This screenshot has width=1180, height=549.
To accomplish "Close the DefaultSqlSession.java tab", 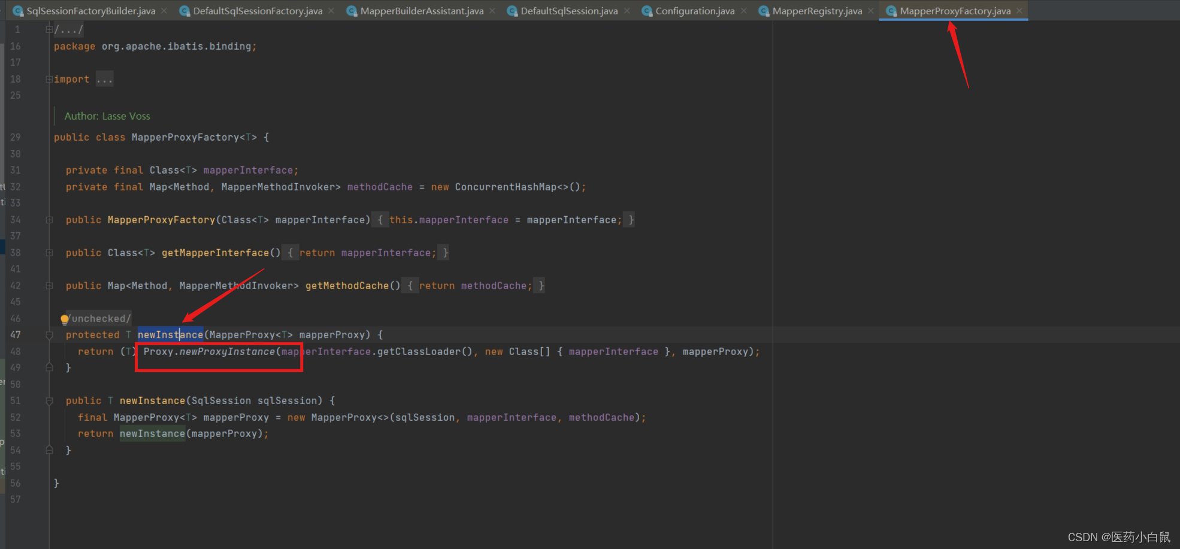I will tap(627, 11).
